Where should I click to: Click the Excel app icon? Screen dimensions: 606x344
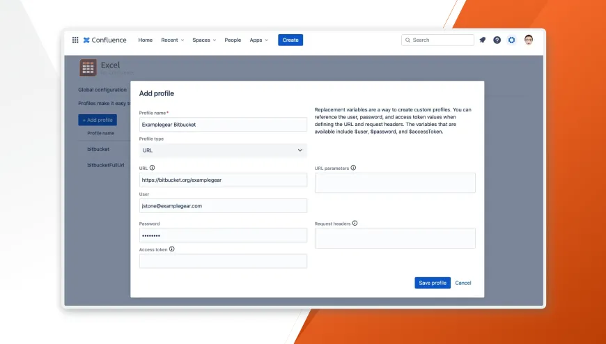(x=88, y=68)
